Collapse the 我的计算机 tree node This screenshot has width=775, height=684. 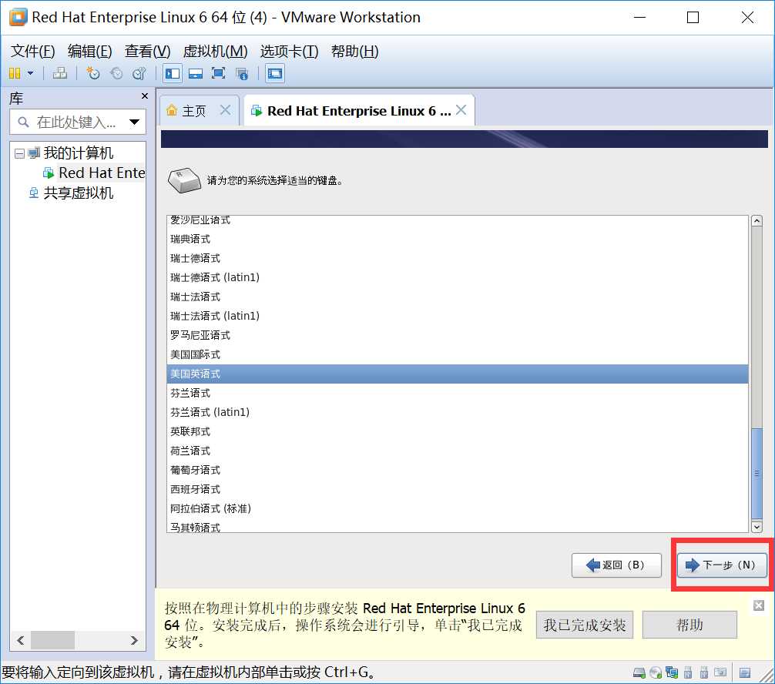click(19, 154)
